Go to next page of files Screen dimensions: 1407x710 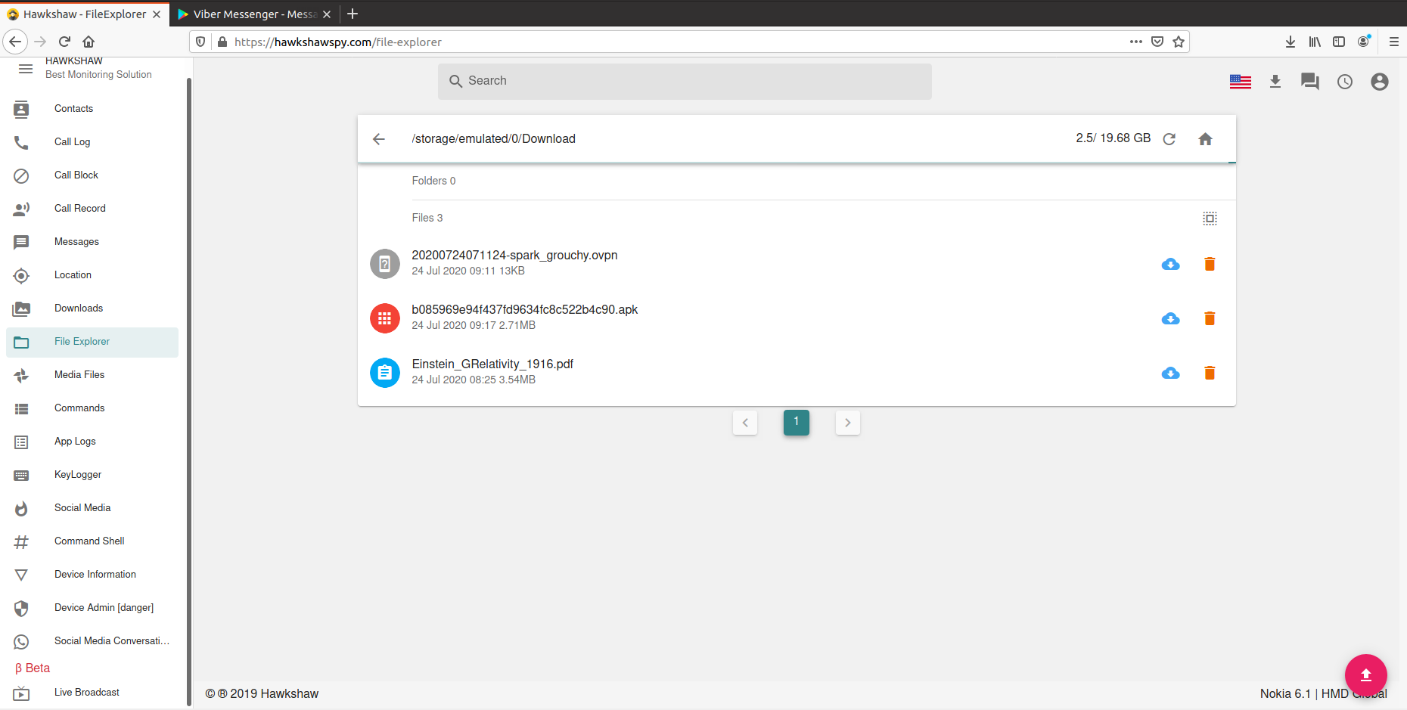pos(848,423)
